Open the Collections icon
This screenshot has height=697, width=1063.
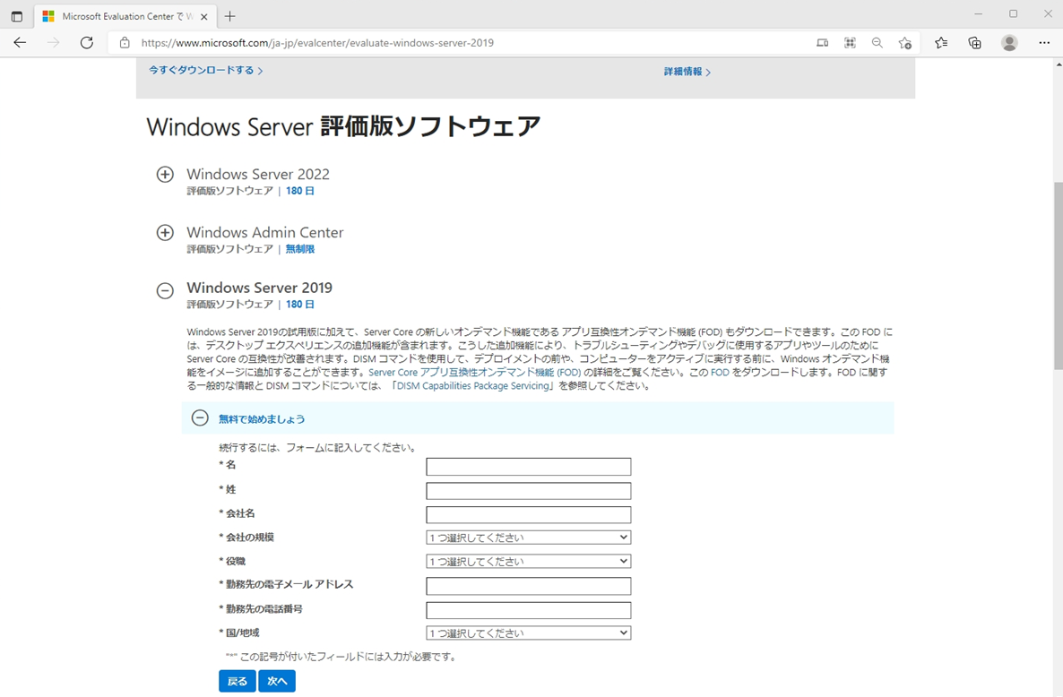click(975, 43)
